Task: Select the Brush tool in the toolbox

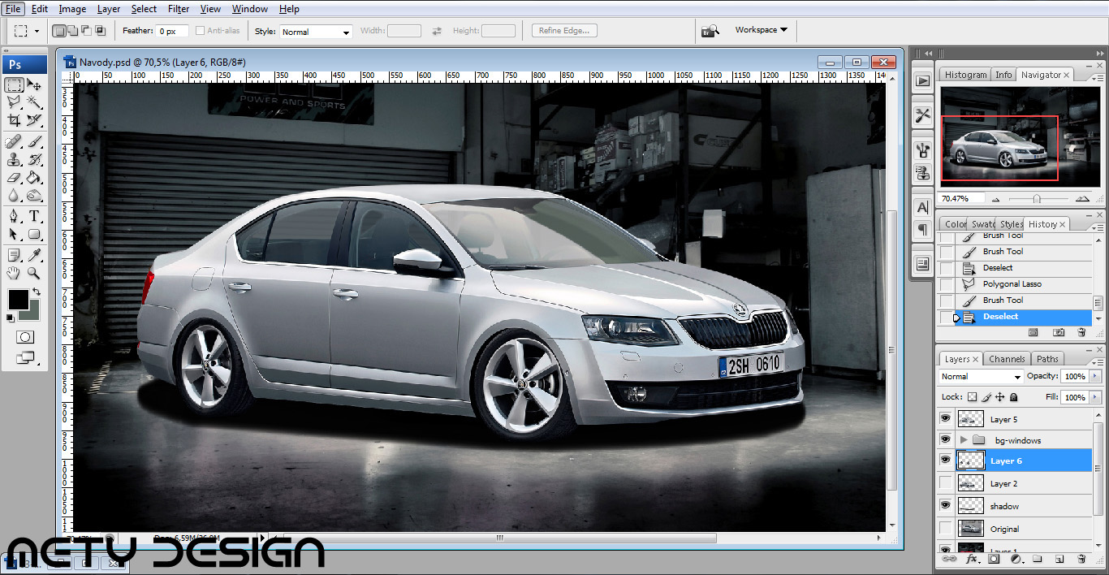Action: 34,142
